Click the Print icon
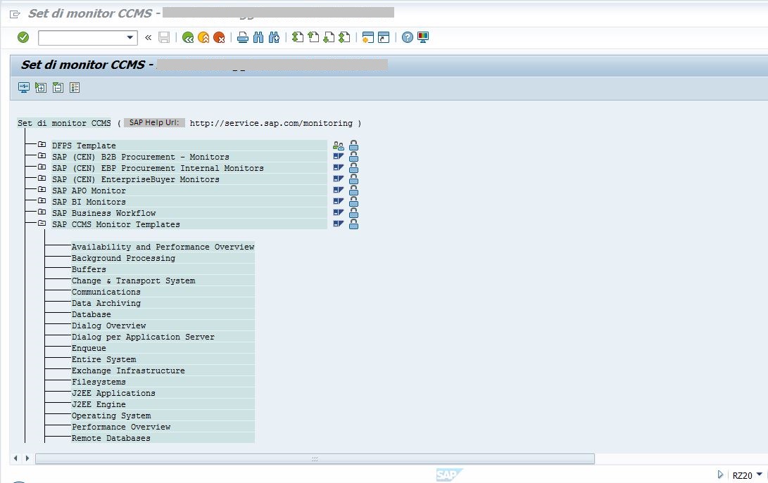Screen dimensions: 768x483 pos(243,37)
